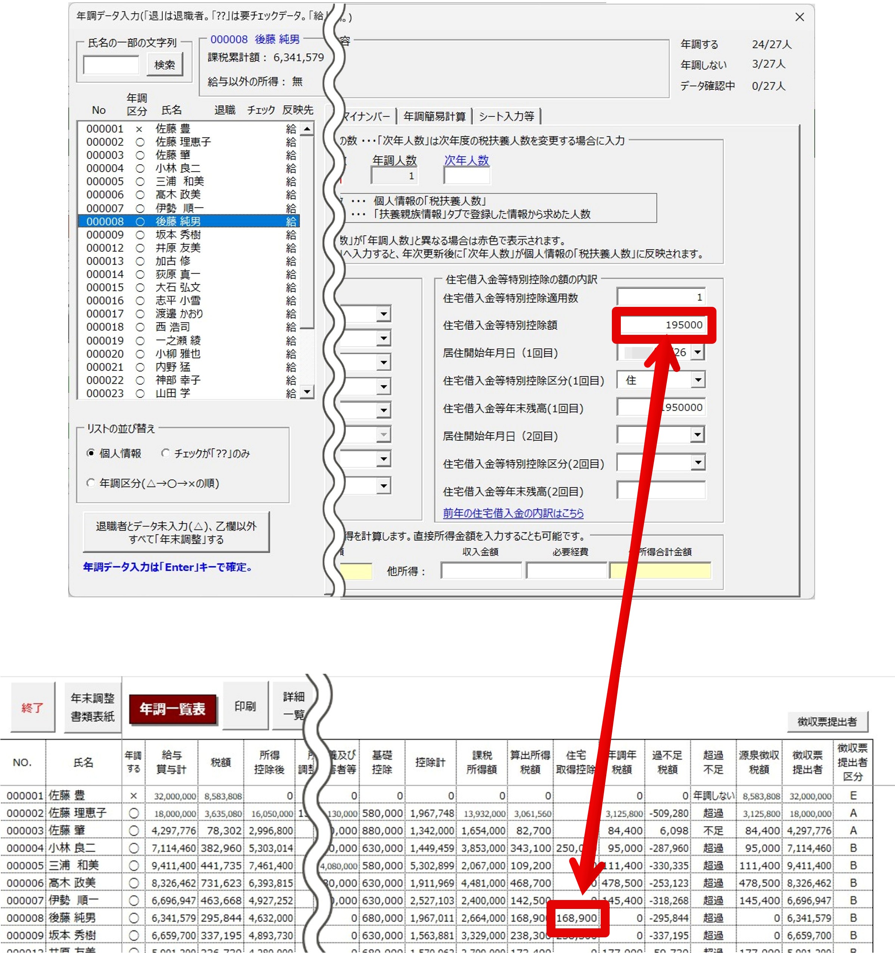Open 居住開始年月日（2回目） dropdown
The width and height of the screenshot is (895, 953).
(698, 435)
